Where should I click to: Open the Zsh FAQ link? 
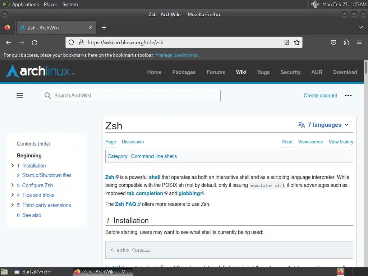click(x=125, y=204)
